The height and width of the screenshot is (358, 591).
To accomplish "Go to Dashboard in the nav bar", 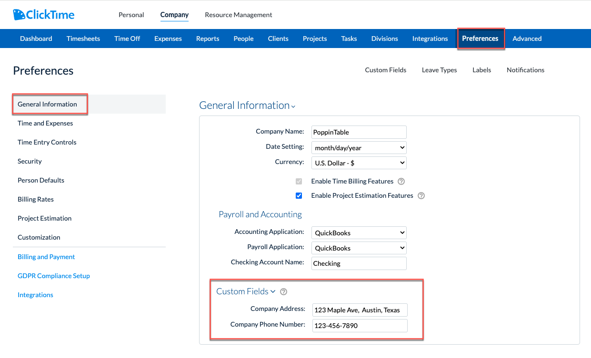I will pos(36,39).
